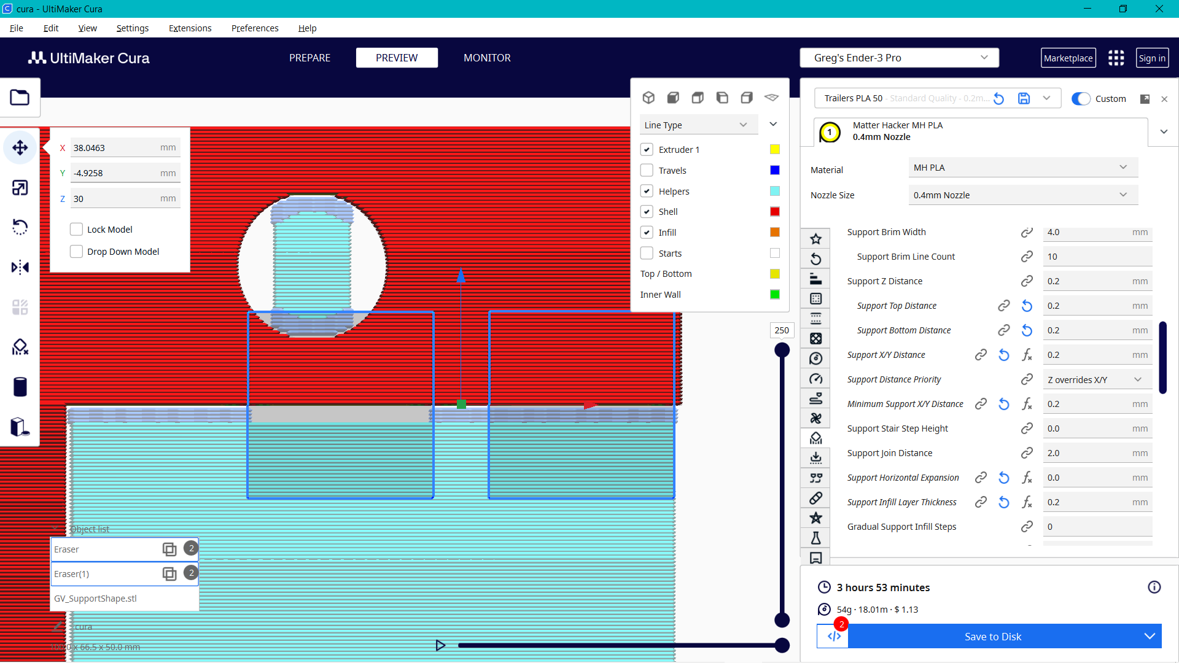Open the Greg's Ender-3 Pro printer dropdown

tap(898, 57)
